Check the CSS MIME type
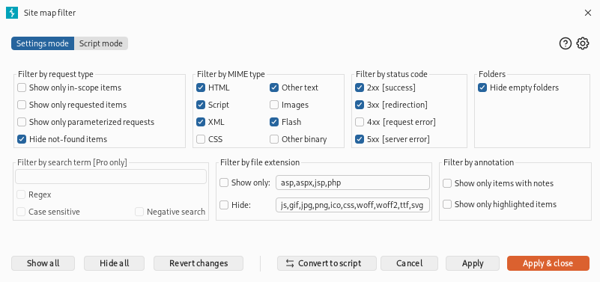This screenshot has height=282, width=600. [201, 139]
